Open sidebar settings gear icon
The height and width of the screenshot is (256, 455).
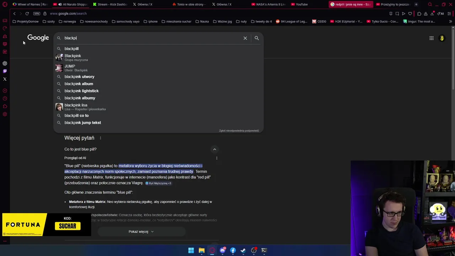[5, 114]
